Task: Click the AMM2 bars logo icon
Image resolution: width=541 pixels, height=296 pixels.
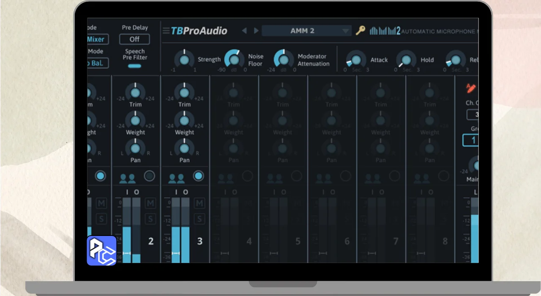Action: pyautogui.click(x=385, y=31)
